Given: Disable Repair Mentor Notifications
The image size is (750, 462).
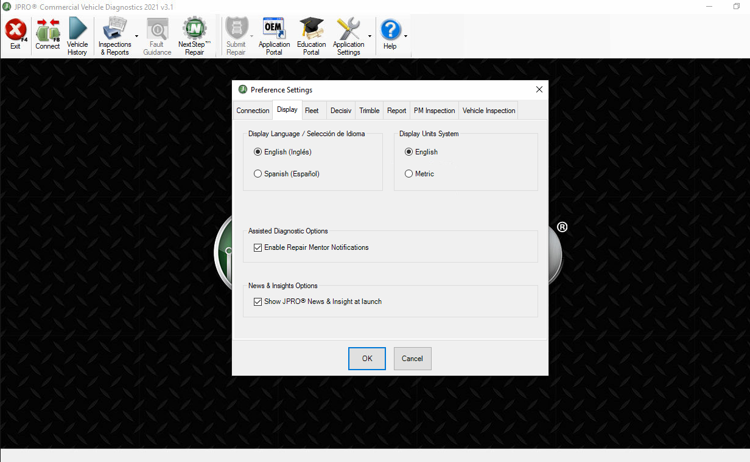Looking at the screenshot, I should [258, 247].
